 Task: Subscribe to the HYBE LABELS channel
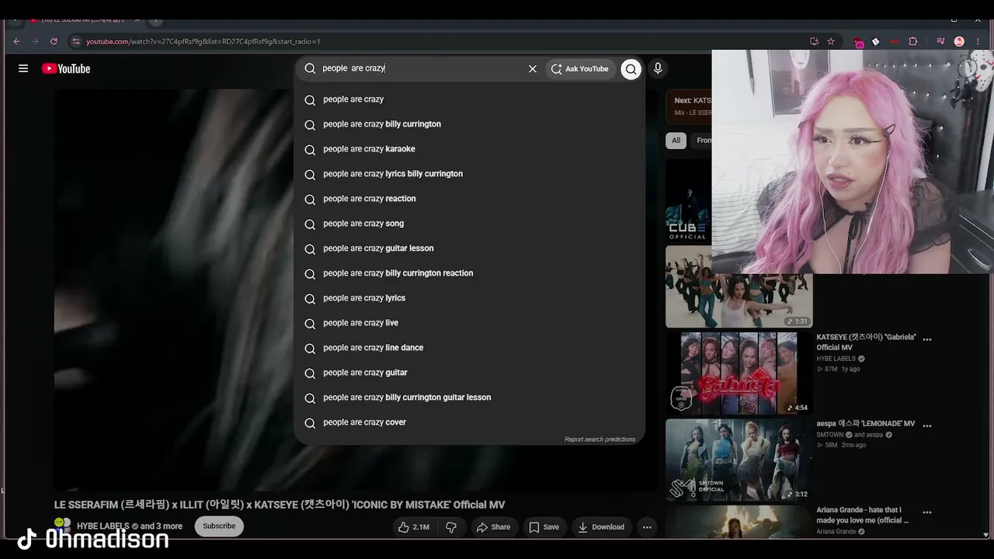[x=219, y=526]
